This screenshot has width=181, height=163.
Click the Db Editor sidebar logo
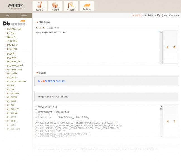(x=14, y=23)
